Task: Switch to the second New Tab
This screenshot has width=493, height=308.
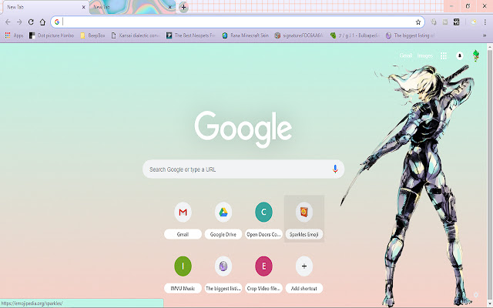Action: [130, 7]
